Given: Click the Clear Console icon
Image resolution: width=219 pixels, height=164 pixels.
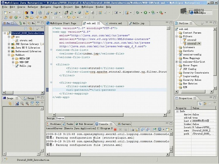Looking at the screenshot, I should pyautogui.click(x=132, y=129).
